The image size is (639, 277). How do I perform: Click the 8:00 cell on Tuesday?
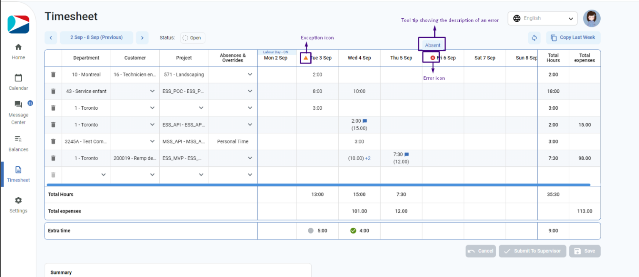(317, 91)
